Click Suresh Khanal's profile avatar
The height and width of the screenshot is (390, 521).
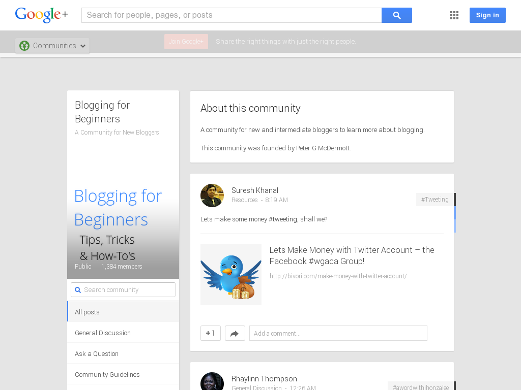[212, 196]
